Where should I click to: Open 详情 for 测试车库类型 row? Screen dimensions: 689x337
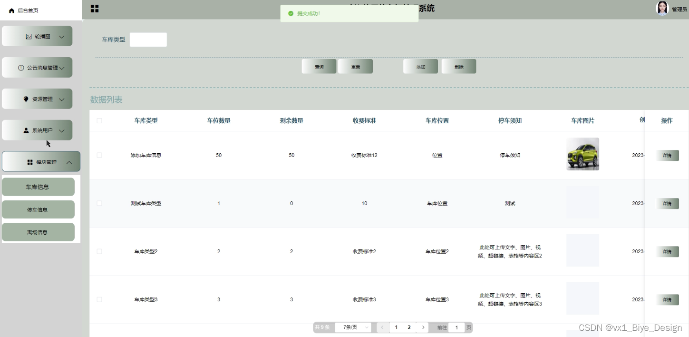[667, 203]
